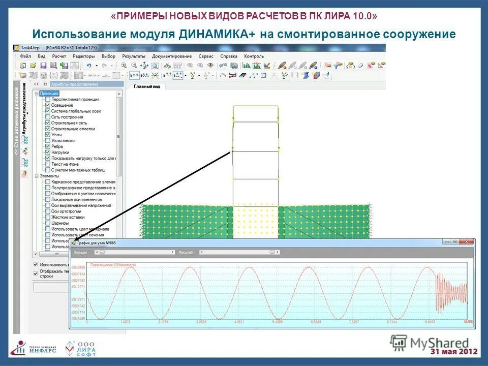Collapse the Проекция tree group

tap(37, 94)
